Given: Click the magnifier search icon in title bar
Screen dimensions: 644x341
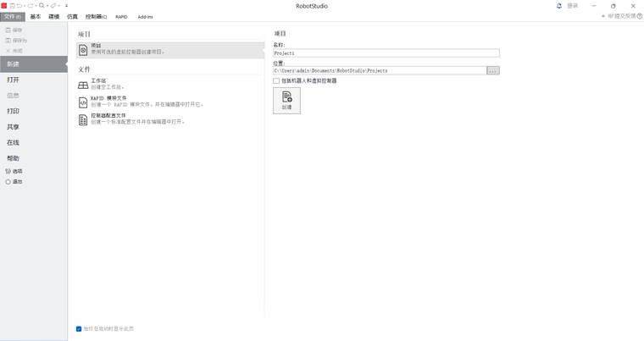Looking at the screenshot, I should point(42,5).
